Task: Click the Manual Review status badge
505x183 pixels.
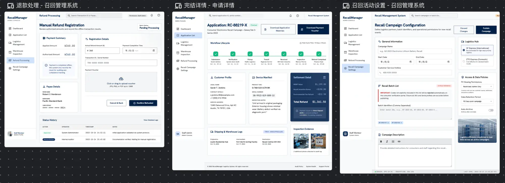Action: 49,139
